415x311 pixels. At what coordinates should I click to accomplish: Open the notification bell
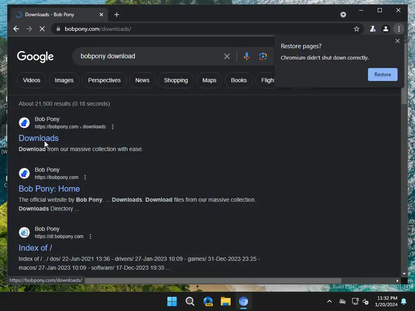tap(404, 301)
